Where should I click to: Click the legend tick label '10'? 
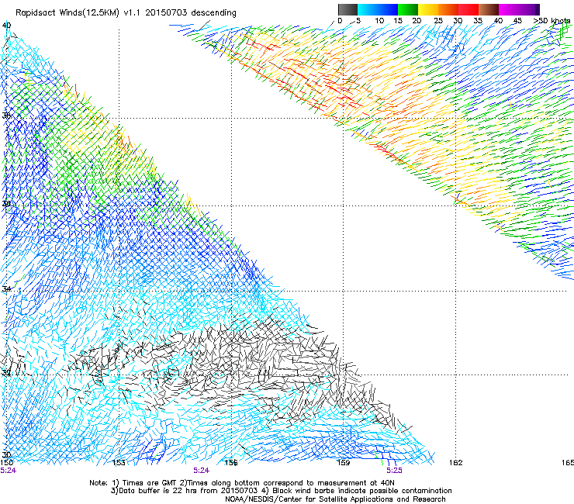pyautogui.click(x=379, y=21)
